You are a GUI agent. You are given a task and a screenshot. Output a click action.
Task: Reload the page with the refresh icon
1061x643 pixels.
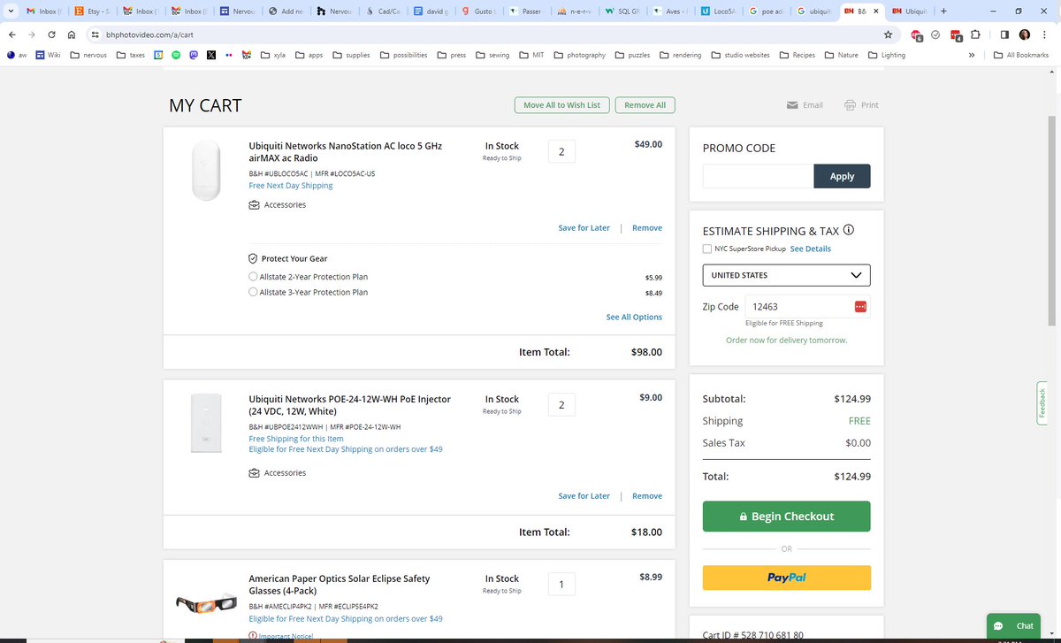[51, 34]
